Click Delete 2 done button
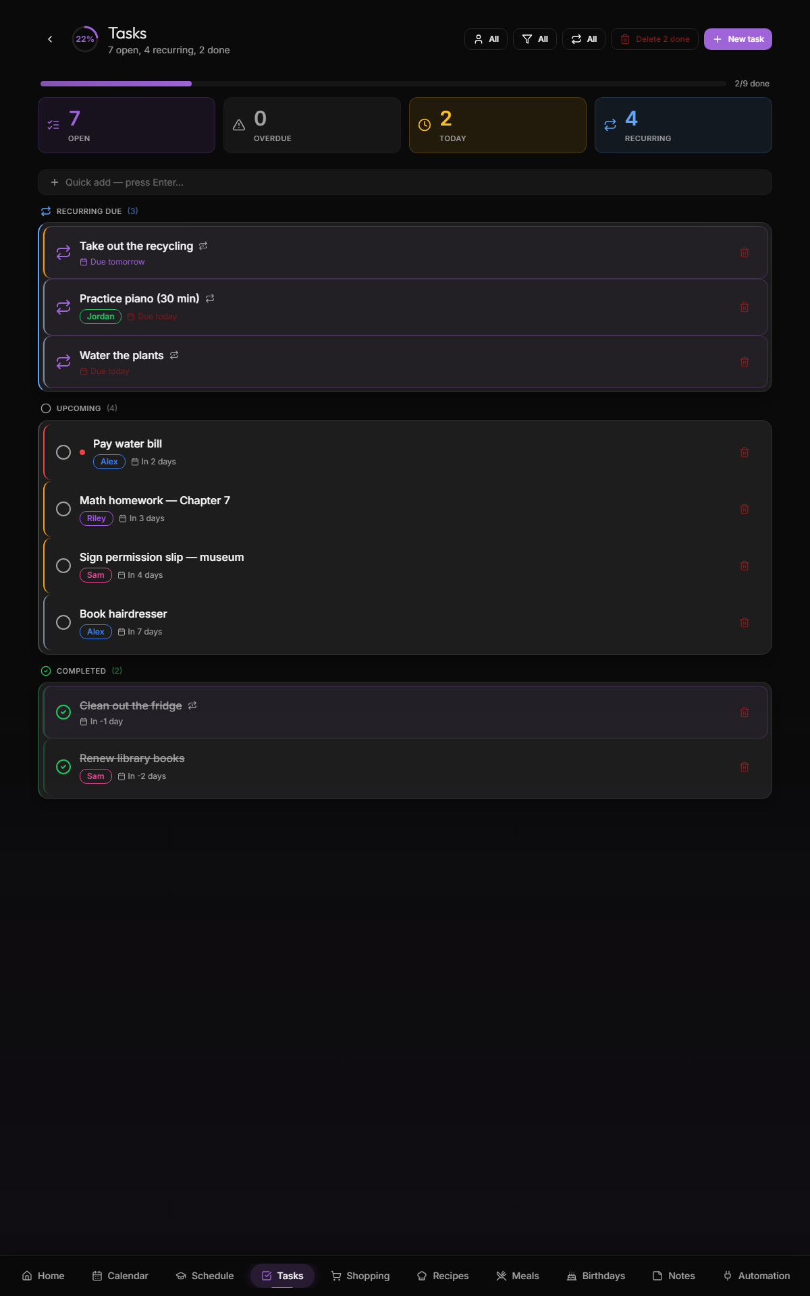The height and width of the screenshot is (1296, 810). click(655, 39)
